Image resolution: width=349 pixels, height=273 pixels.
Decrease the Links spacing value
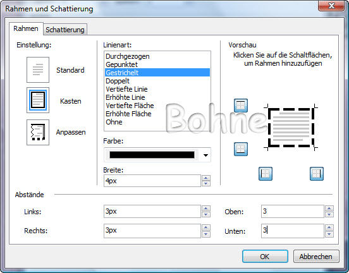(x=206, y=214)
